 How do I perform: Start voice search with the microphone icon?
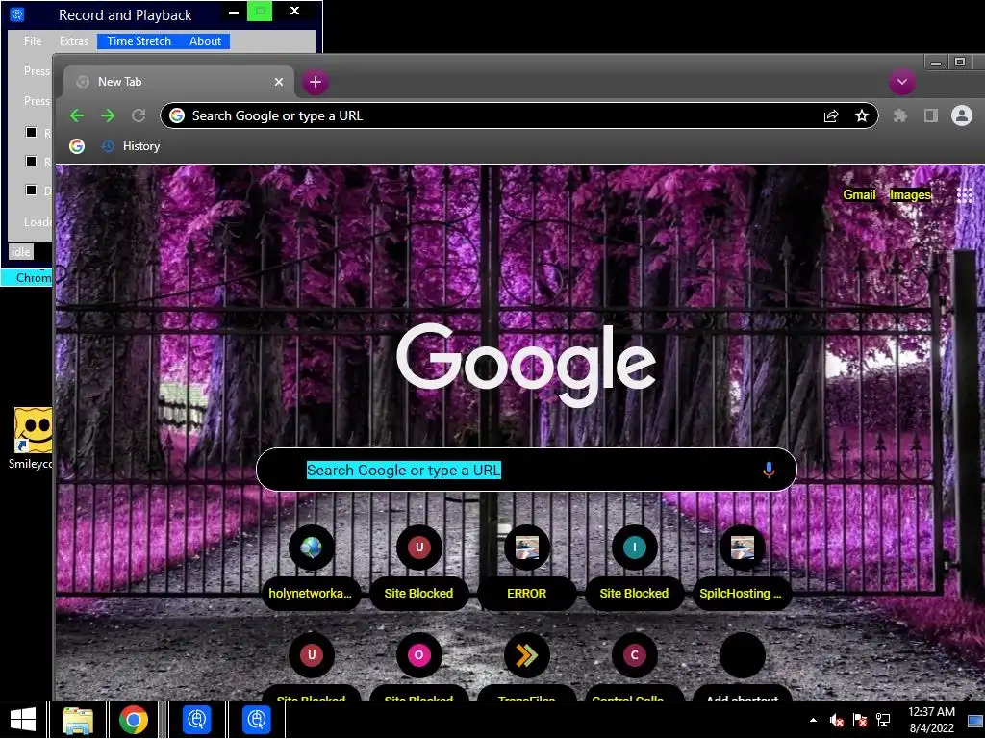[769, 470]
